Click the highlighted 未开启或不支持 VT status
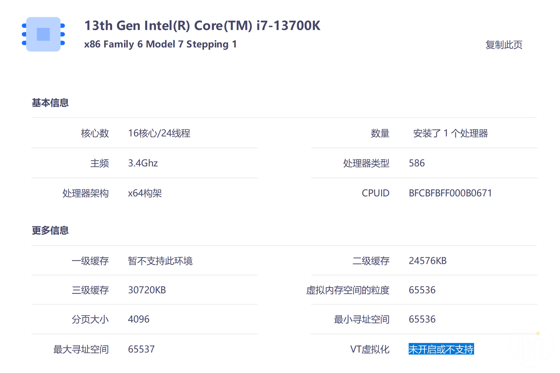Image resolution: width=560 pixels, height=373 pixels. [441, 349]
